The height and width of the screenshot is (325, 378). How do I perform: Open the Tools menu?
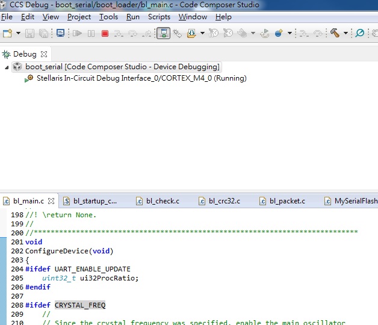click(108, 17)
